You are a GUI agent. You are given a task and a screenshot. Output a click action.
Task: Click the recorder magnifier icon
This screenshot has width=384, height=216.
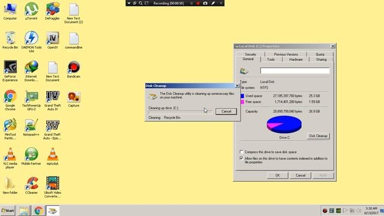140,3
